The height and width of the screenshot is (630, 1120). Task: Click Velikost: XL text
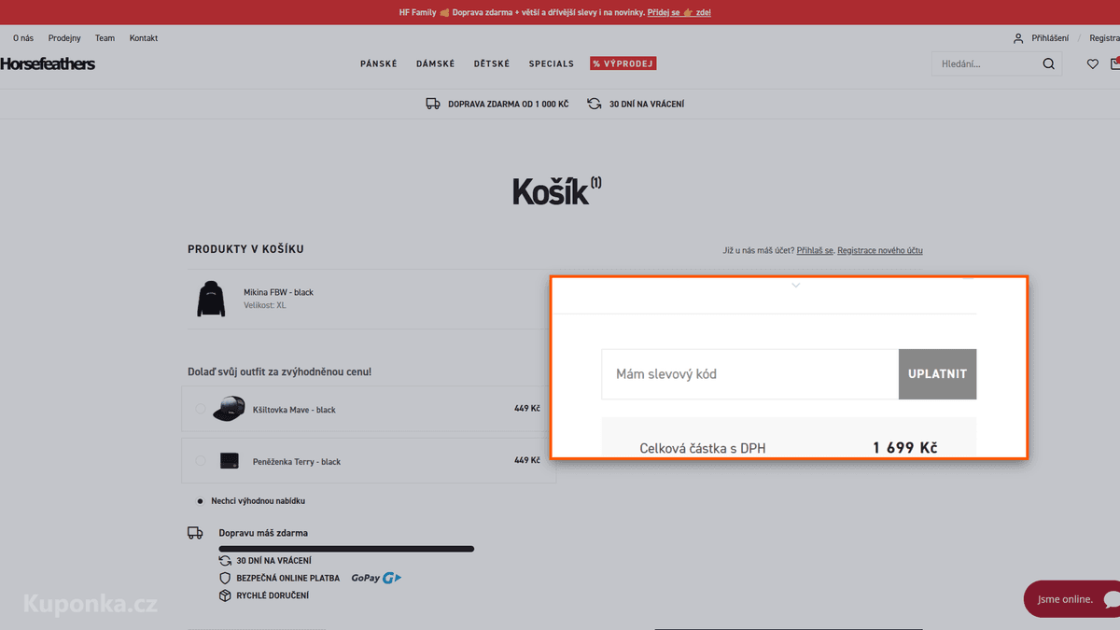pos(265,305)
